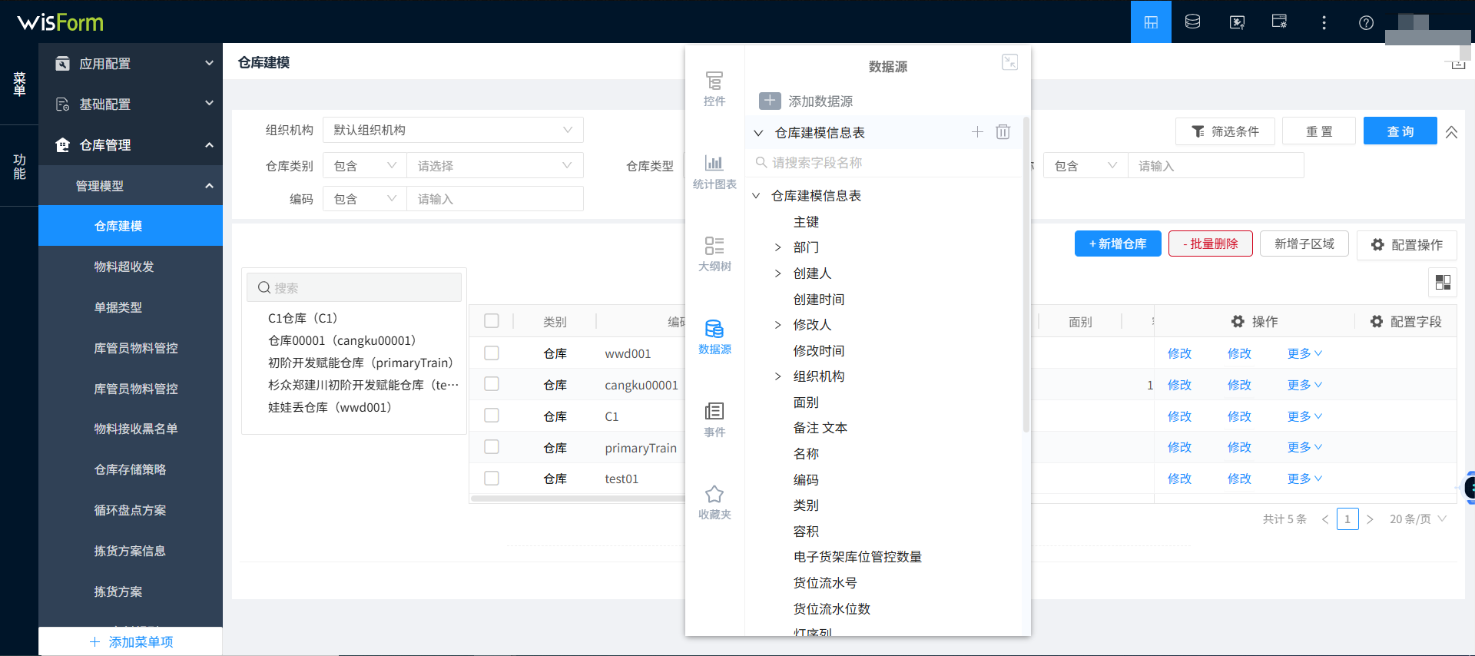Image resolution: width=1475 pixels, height=656 pixels.
Task: Click the table horizontal scrollbar
Action: click(578, 499)
